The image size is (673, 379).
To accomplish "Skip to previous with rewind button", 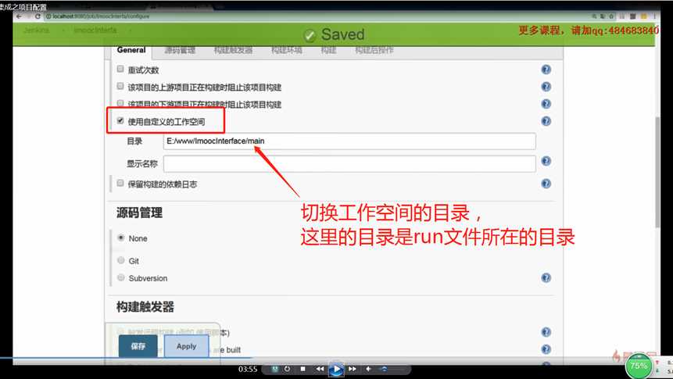I will (x=320, y=369).
